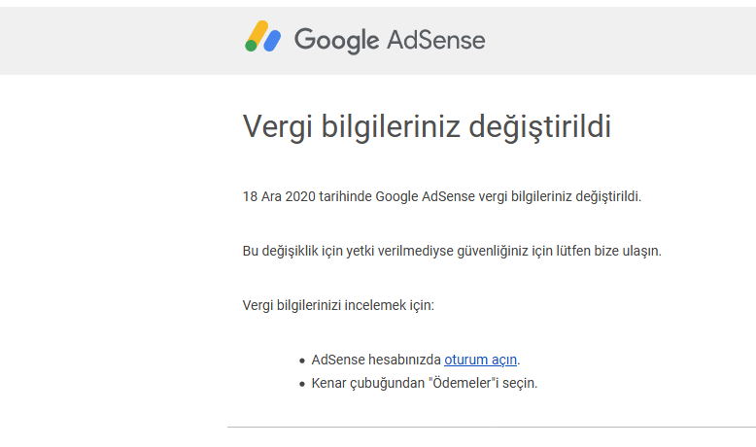Click the bullet dot before "AdSense hesabınızda"
This screenshot has width=756, height=447.
[302, 361]
